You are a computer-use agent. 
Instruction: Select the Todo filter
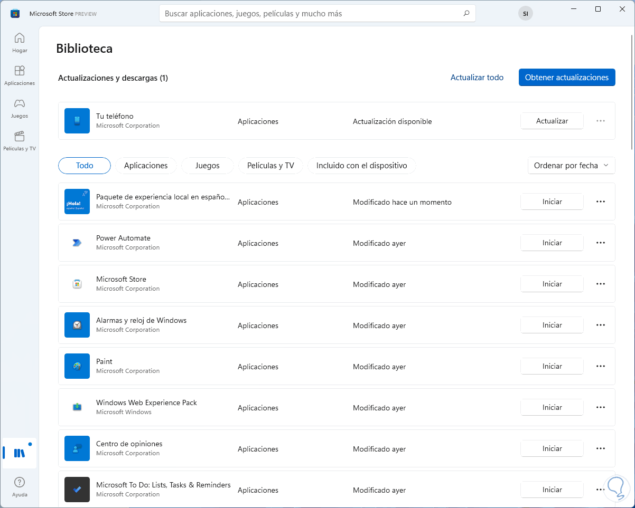[85, 166]
